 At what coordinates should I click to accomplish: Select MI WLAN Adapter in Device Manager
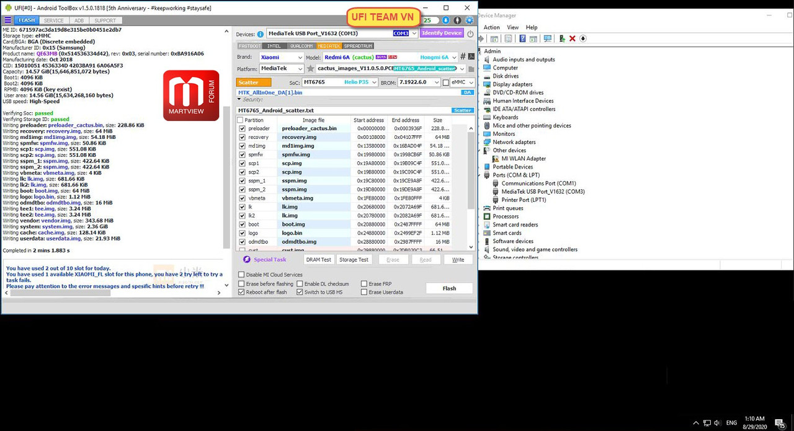[x=524, y=159]
